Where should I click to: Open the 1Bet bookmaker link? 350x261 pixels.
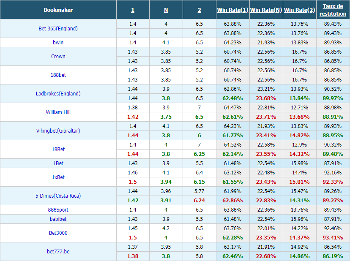58,163
